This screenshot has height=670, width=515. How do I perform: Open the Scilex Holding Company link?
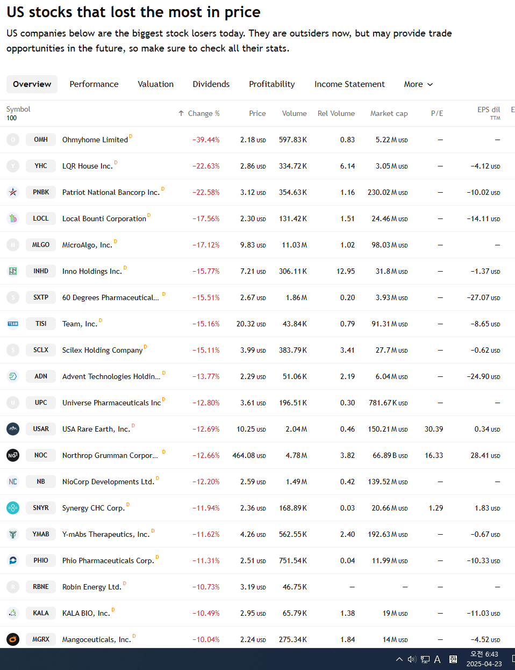coord(103,350)
